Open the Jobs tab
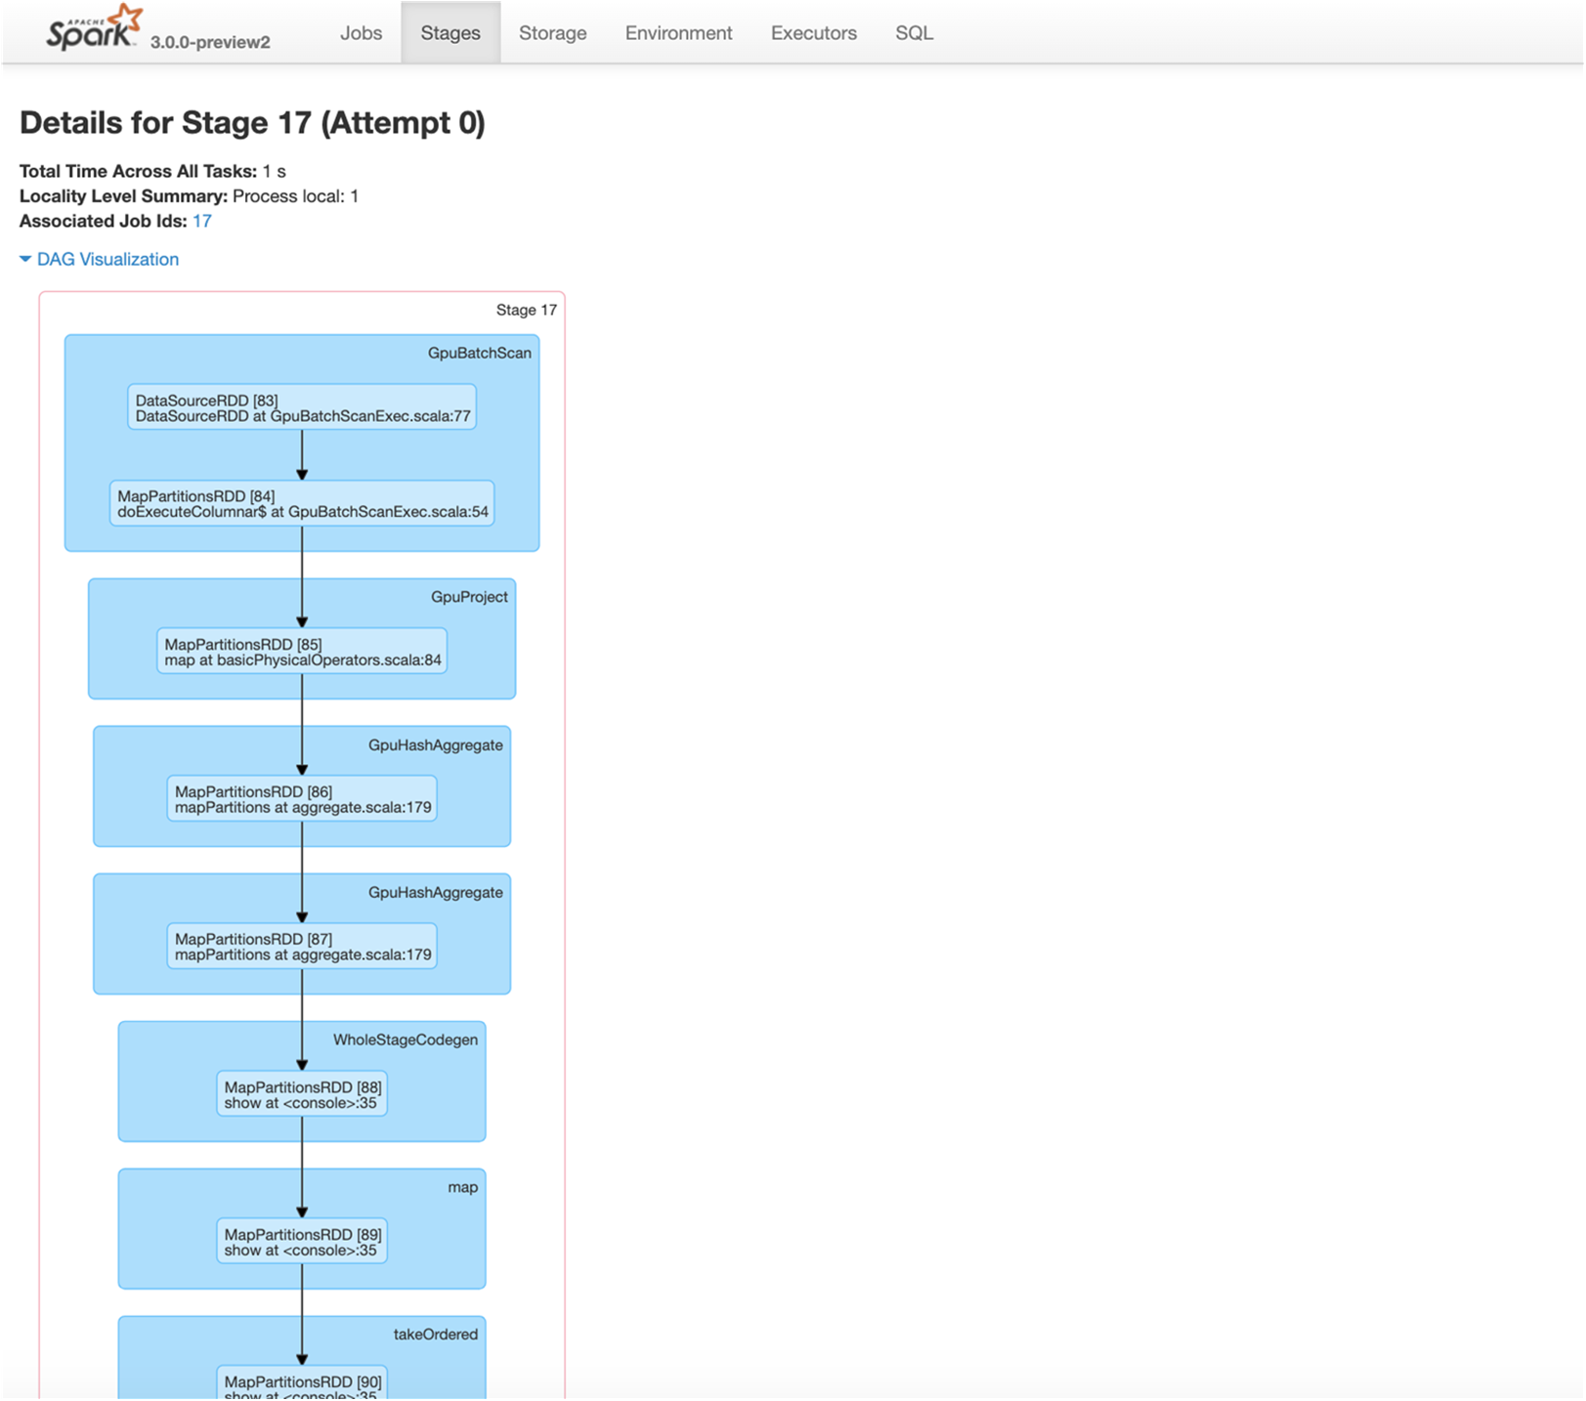1586x1401 pixels. click(x=361, y=33)
